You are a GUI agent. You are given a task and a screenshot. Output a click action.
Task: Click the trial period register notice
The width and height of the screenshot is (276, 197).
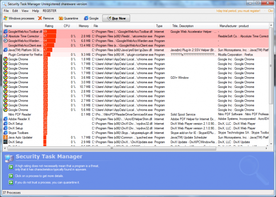tap(238, 11)
